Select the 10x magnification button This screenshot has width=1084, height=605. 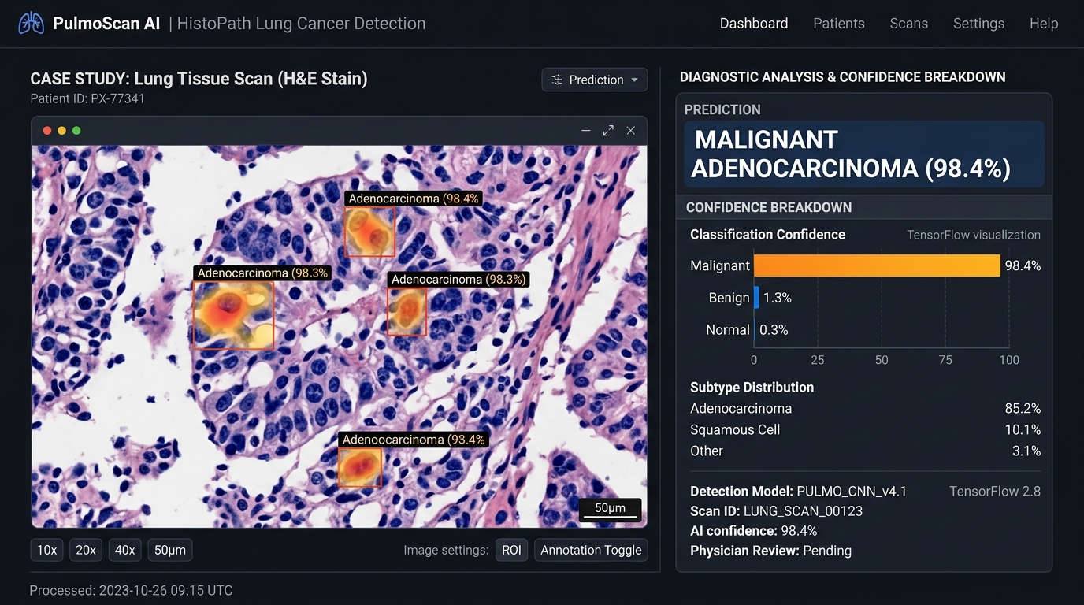pyautogui.click(x=47, y=550)
